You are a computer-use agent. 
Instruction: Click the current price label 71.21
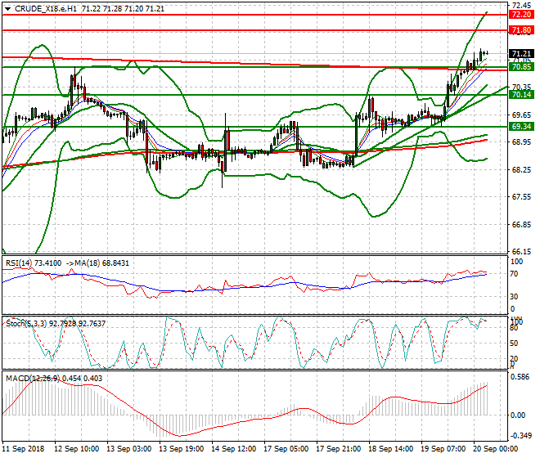point(521,54)
